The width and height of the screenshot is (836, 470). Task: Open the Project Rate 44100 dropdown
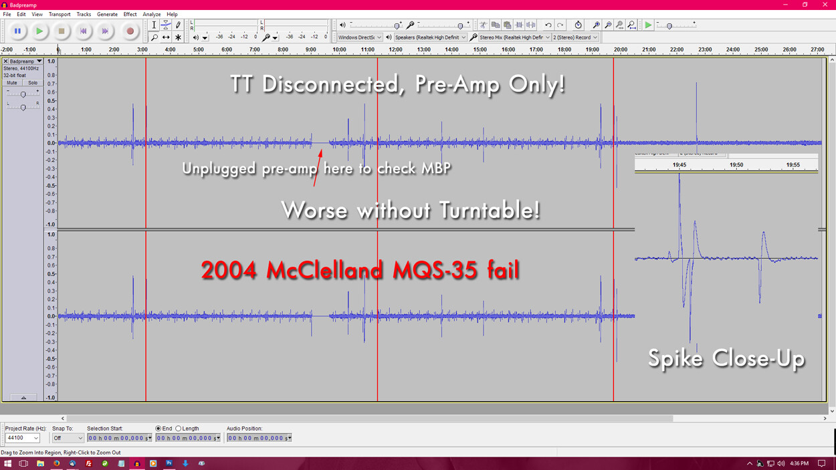pyautogui.click(x=22, y=438)
